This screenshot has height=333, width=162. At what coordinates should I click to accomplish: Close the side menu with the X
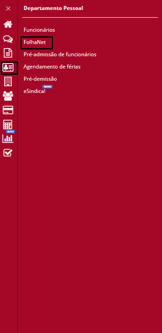pyautogui.click(x=8, y=8)
